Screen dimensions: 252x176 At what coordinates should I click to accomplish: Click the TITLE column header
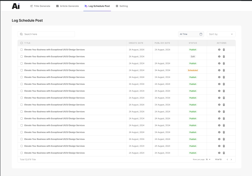pyautogui.click(x=27, y=43)
